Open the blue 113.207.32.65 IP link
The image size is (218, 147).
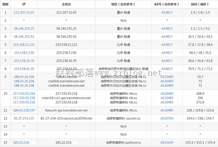click(24, 13)
